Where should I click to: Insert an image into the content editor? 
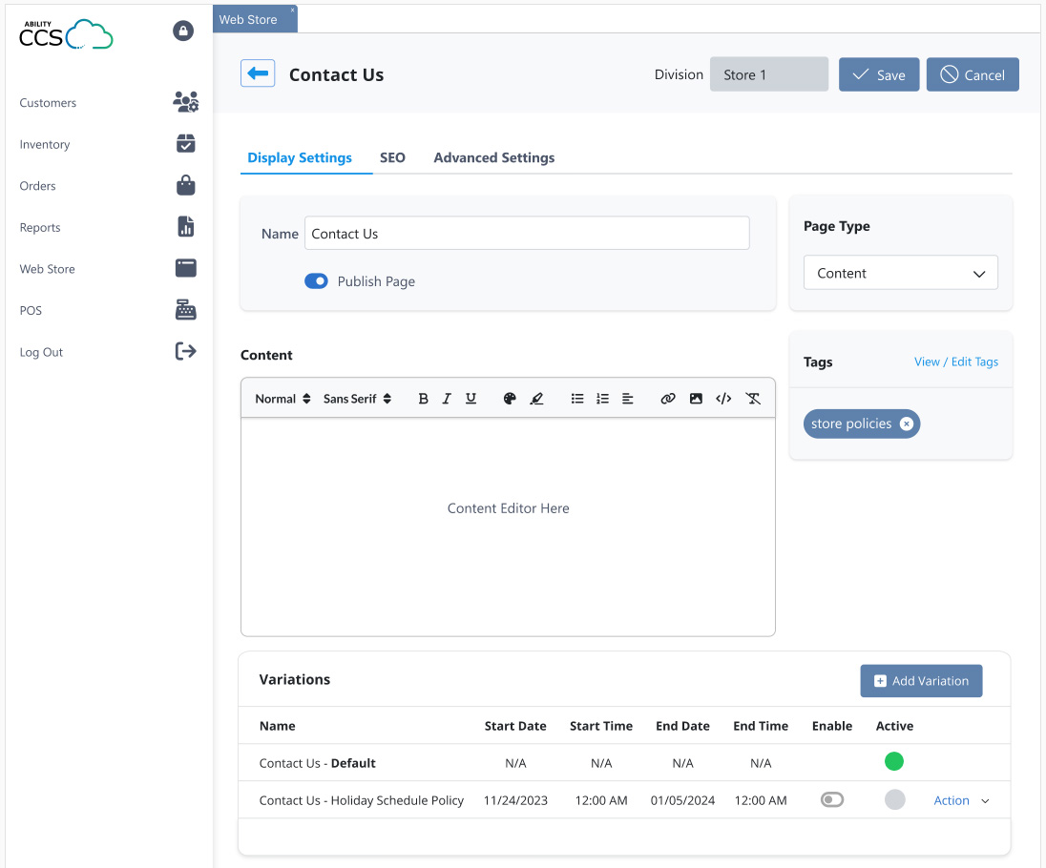696,398
